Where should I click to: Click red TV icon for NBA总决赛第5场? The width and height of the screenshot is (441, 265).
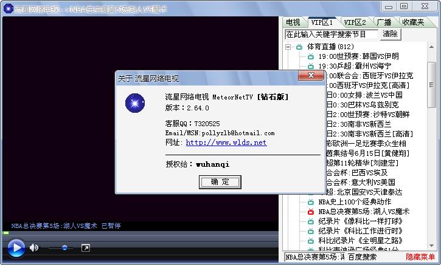pos(310,212)
